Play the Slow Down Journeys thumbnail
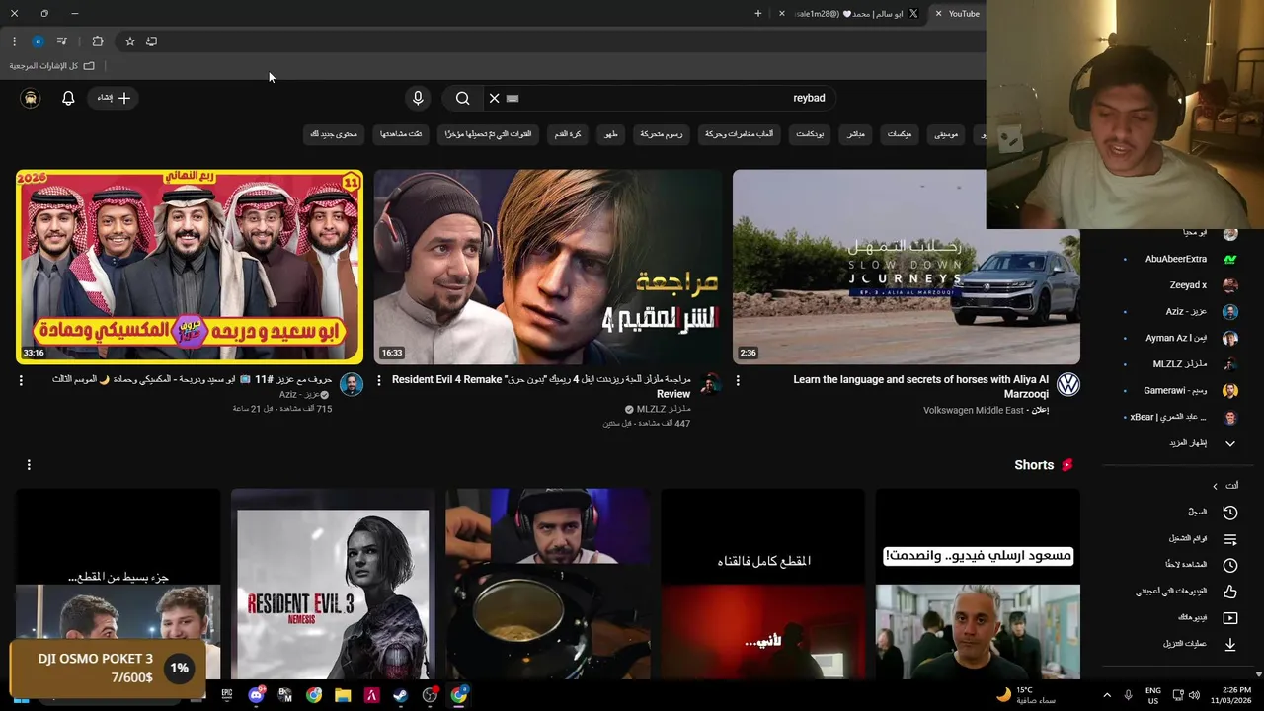This screenshot has width=1264, height=711. pos(907,267)
